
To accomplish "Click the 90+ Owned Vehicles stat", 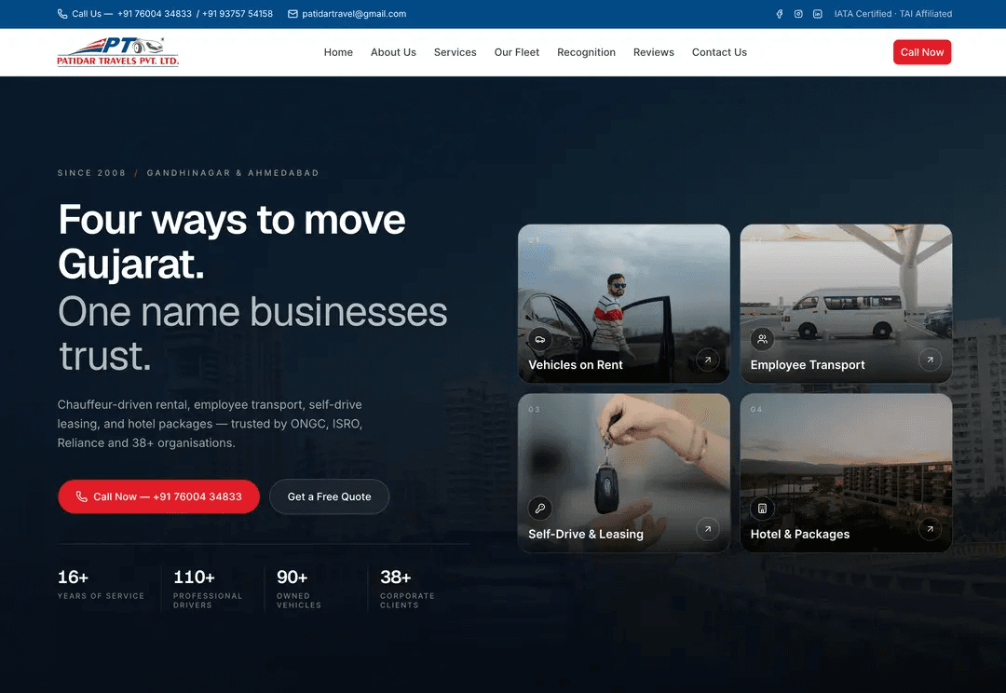I will click(299, 589).
